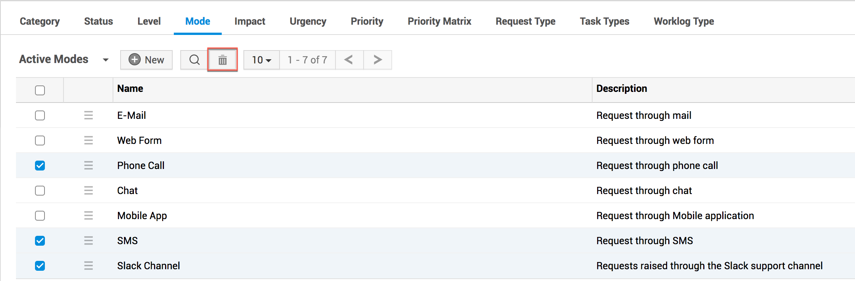Check the Mobile App checkbox
Image resolution: width=855 pixels, height=281 pixels.
coord(40,216)
